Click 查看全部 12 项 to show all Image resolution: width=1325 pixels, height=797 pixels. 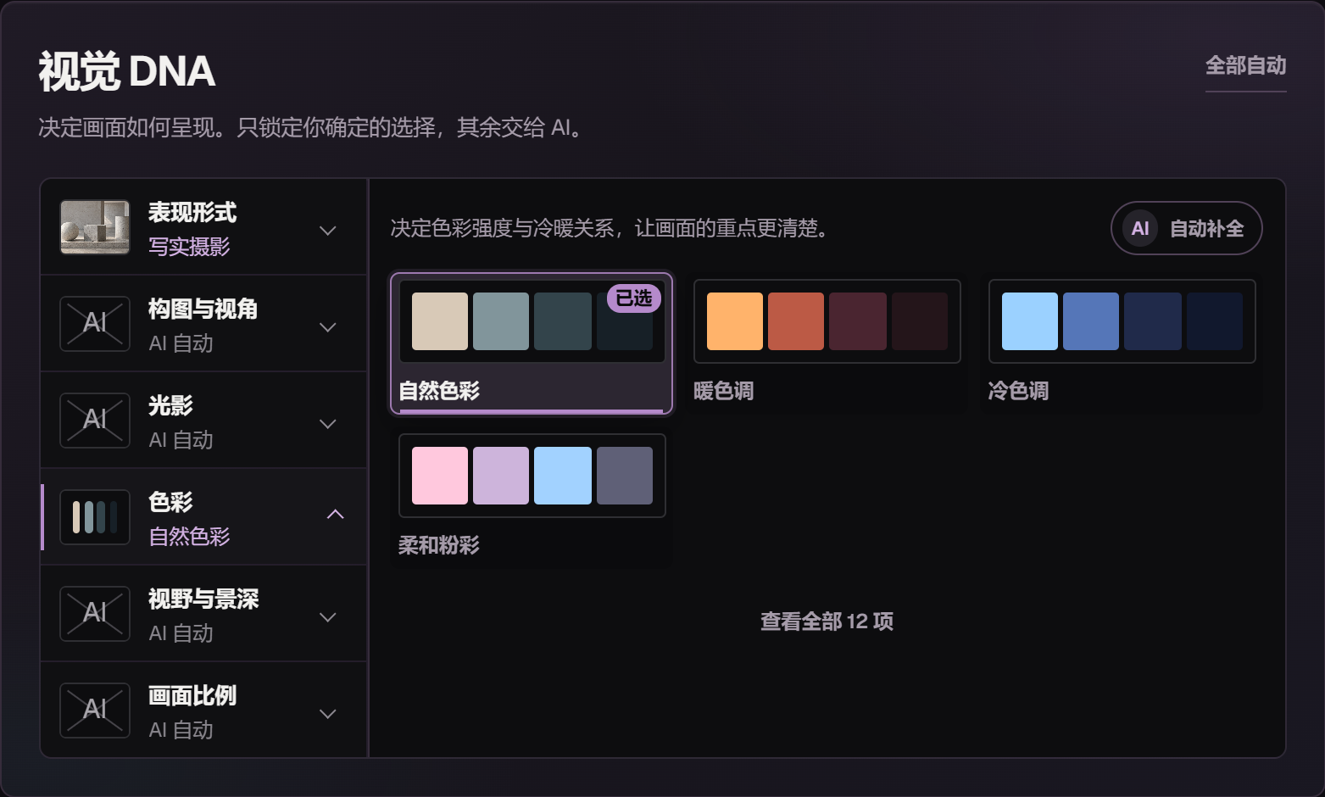click(827, 621)
